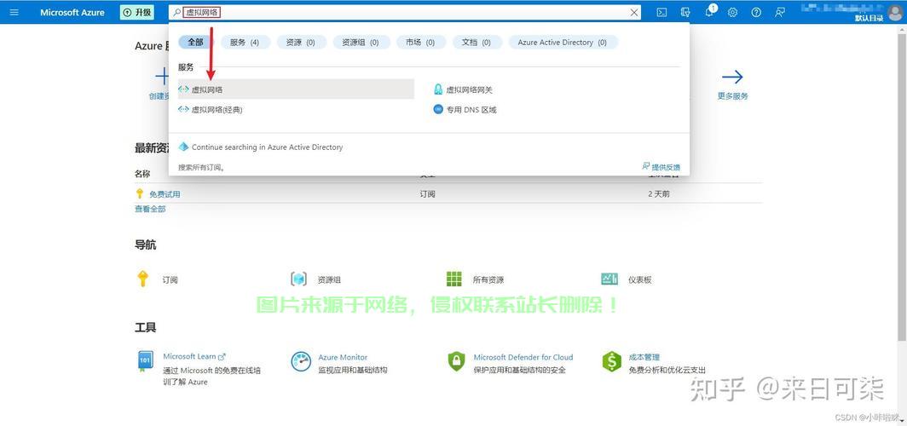
Task: Open portal settings gear
Action: [732, 12]
